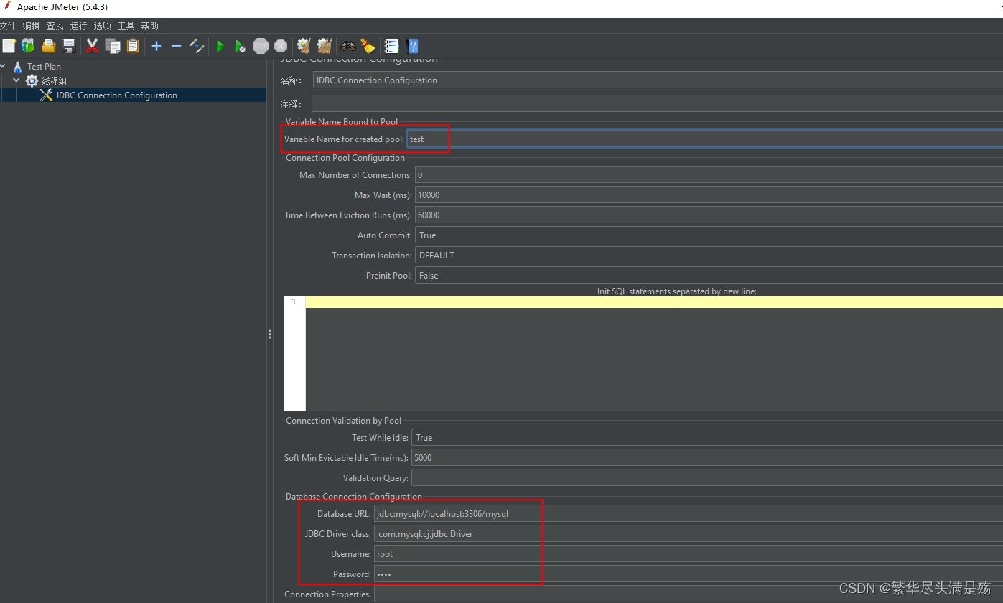Open the Auto Commit dropdown

(x=708, y=235)
